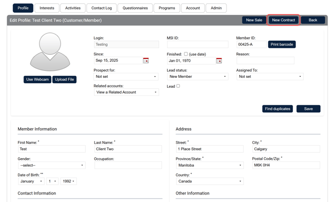
Task: Open the Province/State dropdown
Action: click(x=209, y=165)
